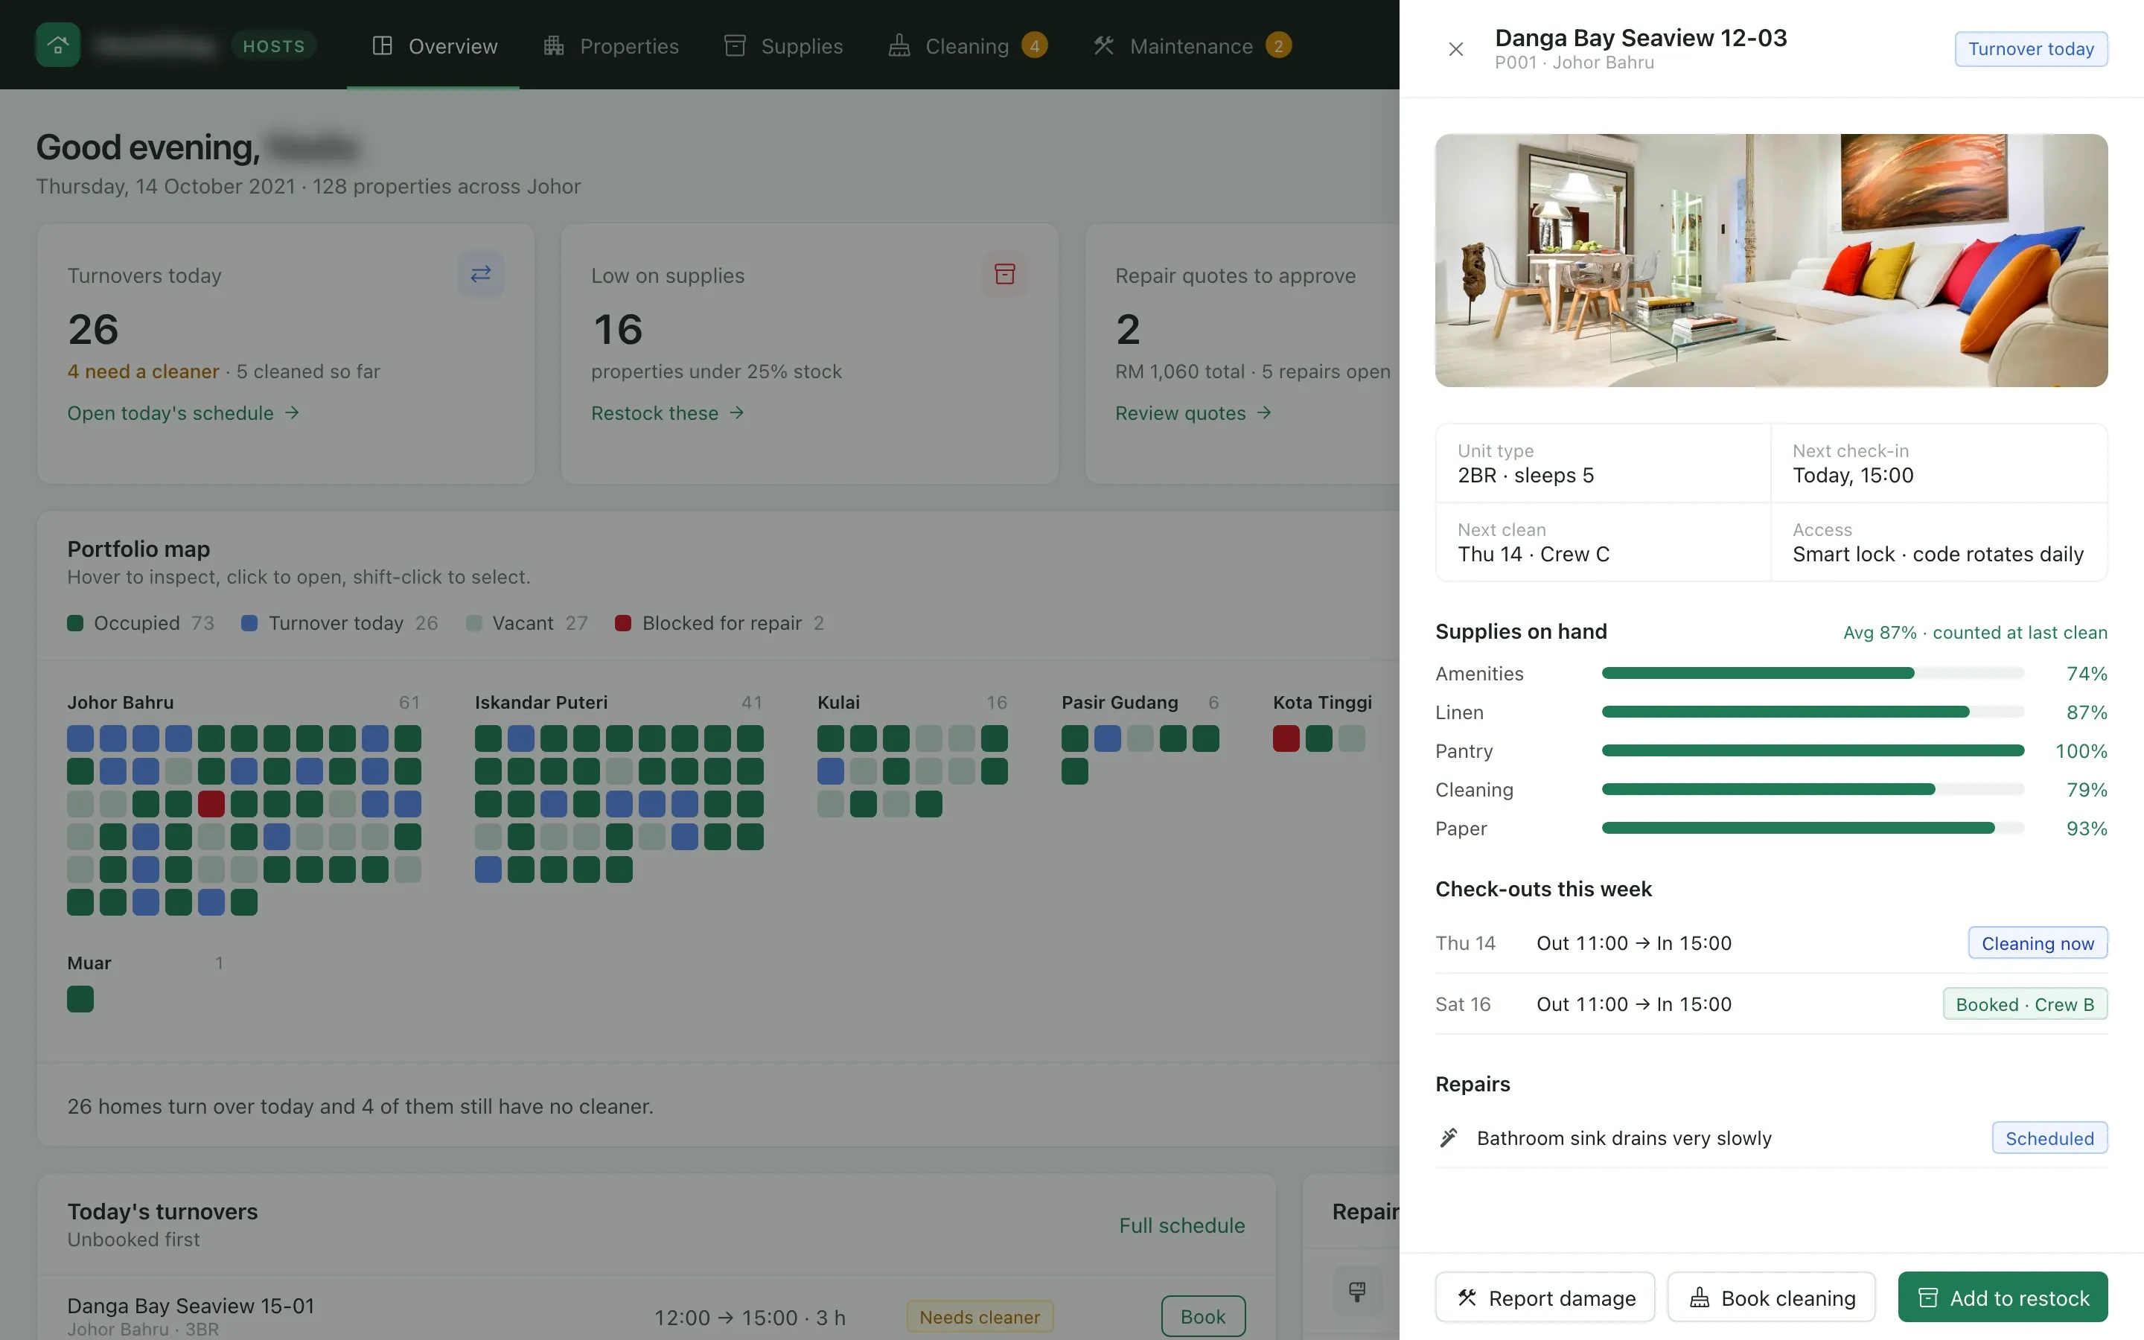Select the Occupied legend swatch
The width and height of the screenshot is (2144, 1340).
[75, 623]
